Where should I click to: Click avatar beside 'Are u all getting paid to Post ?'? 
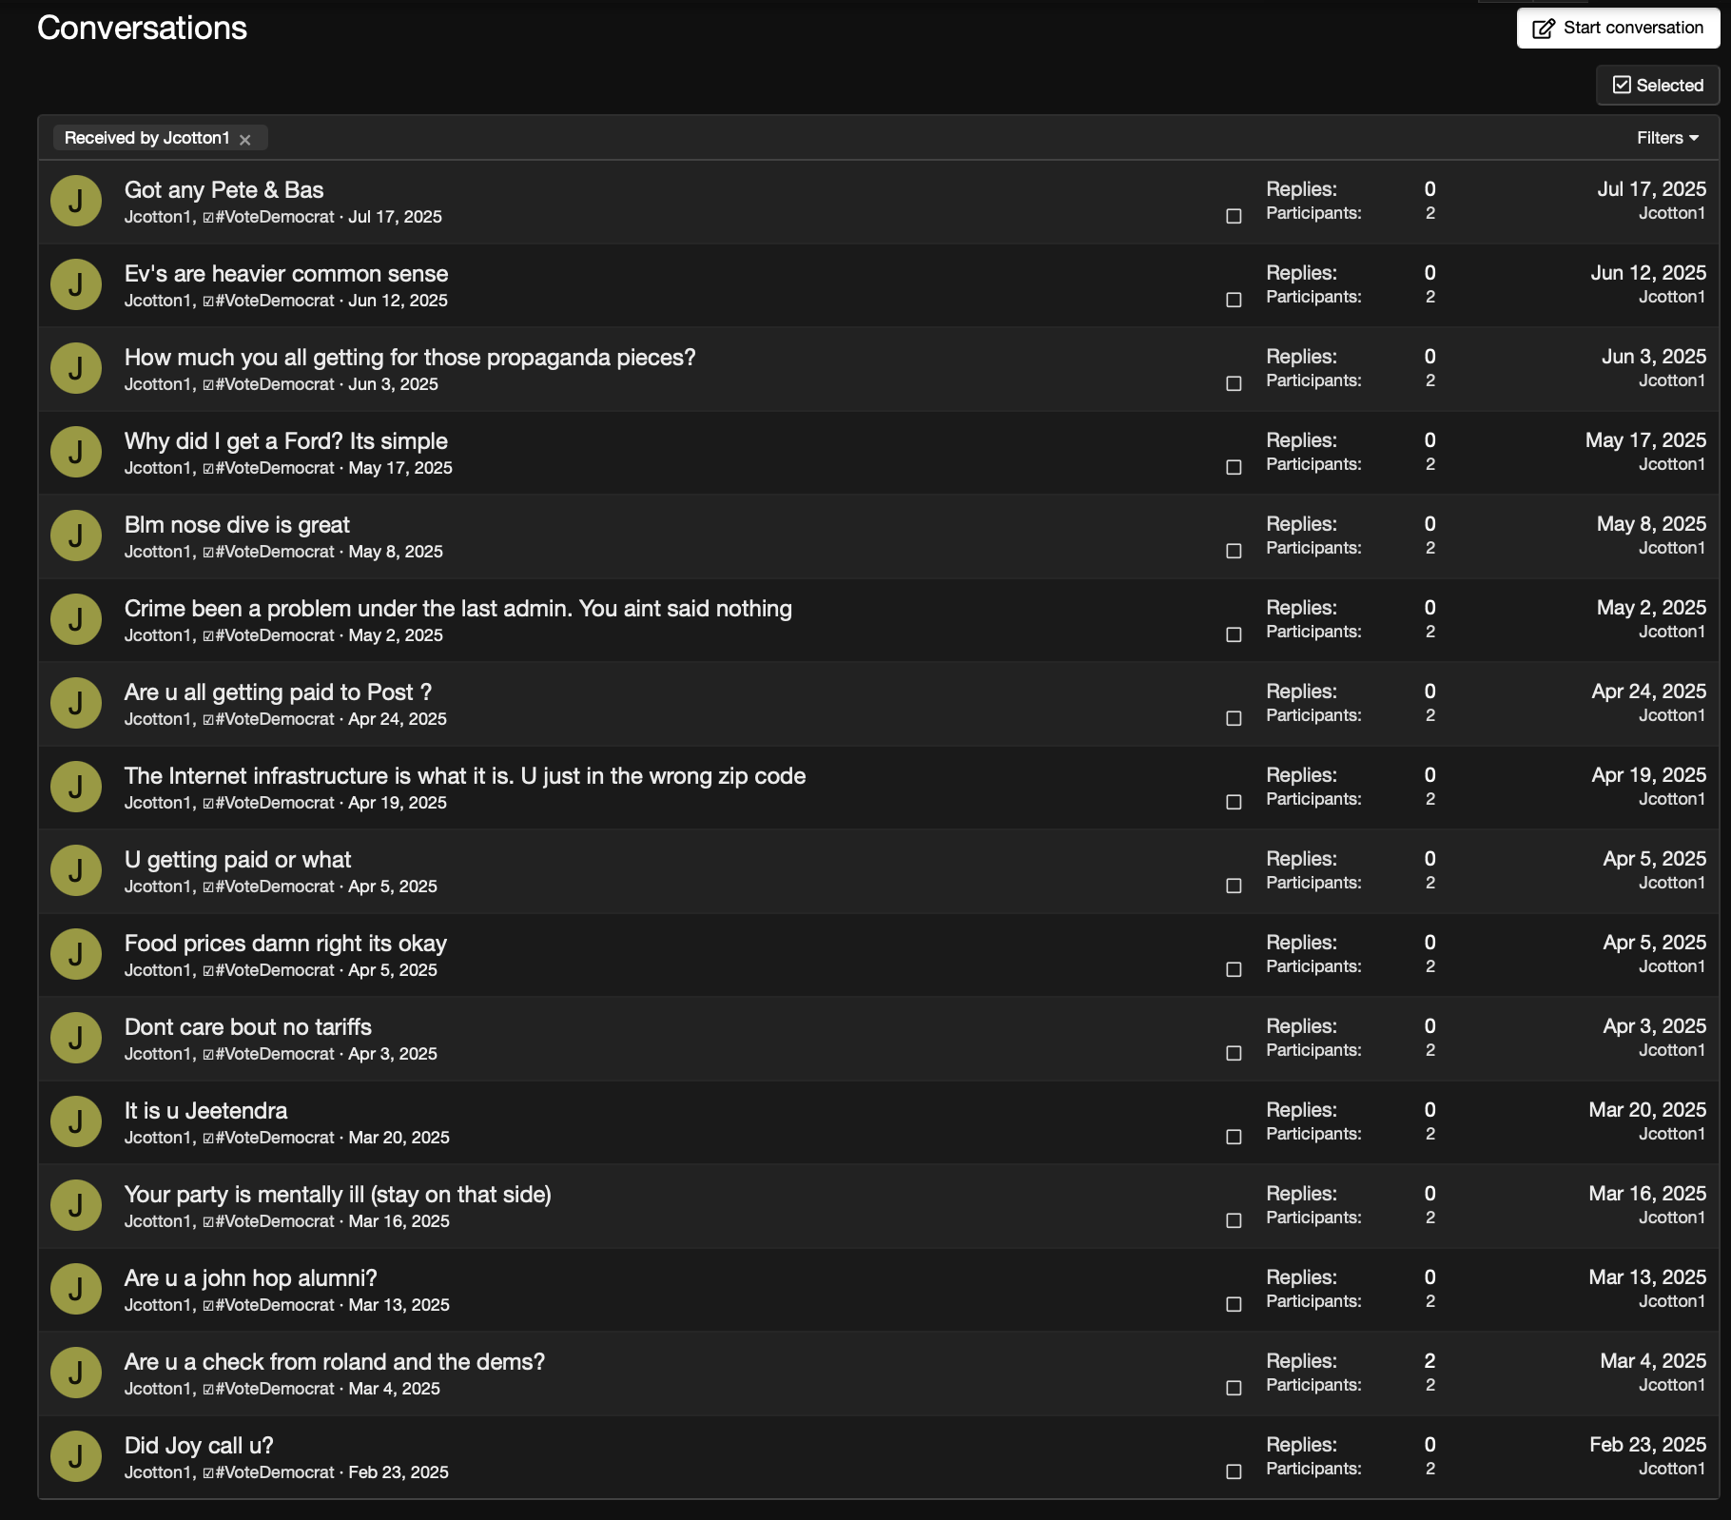click(76, 703)
